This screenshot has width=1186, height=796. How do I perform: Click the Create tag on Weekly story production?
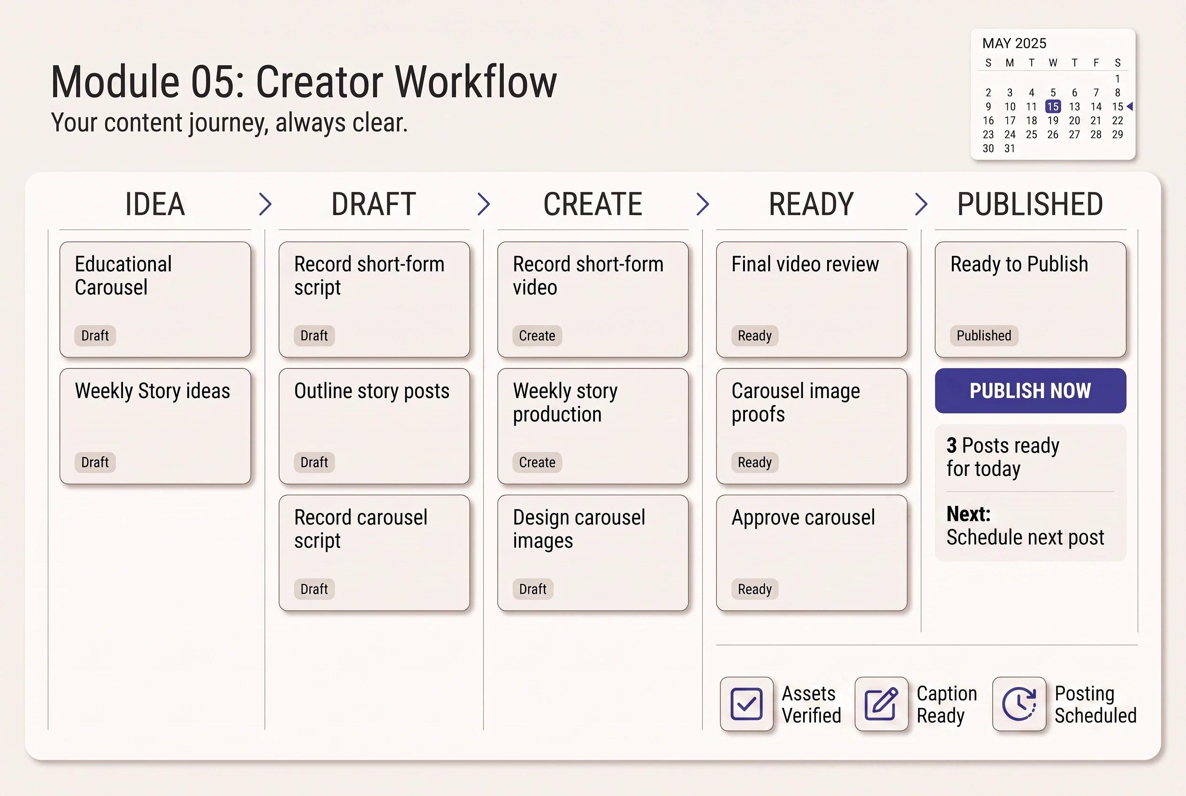tap(537, 462)
